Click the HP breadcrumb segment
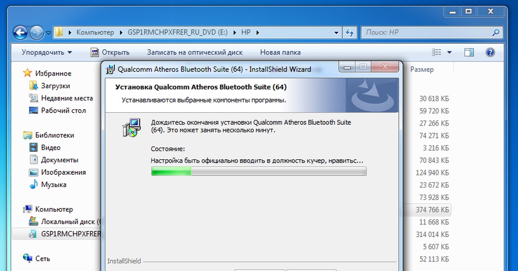This screenshot has height=271, width=518. pos(246,32)
